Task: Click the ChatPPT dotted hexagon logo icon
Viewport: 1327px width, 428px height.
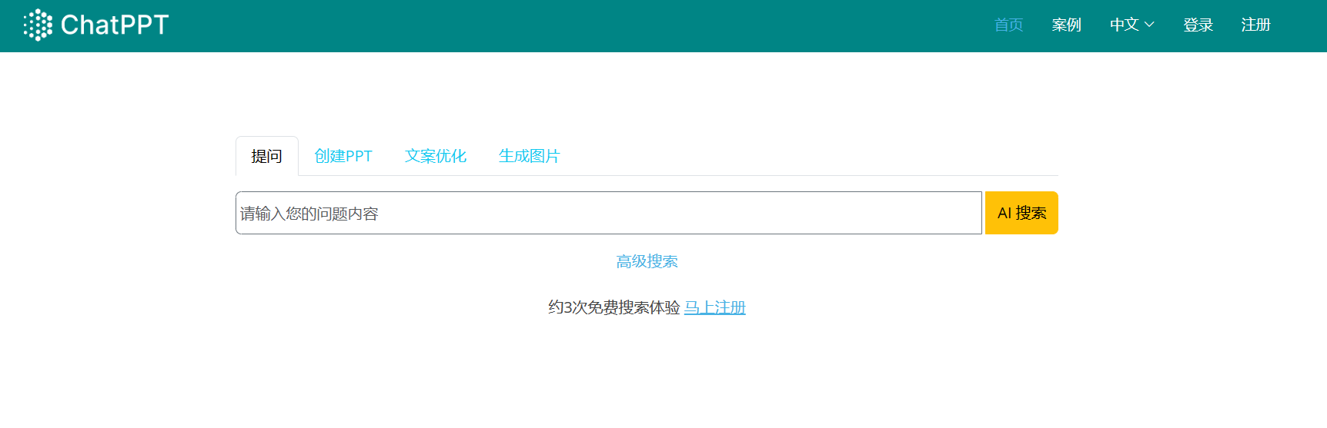Action: pyautogui.click(x=38, y=25)
